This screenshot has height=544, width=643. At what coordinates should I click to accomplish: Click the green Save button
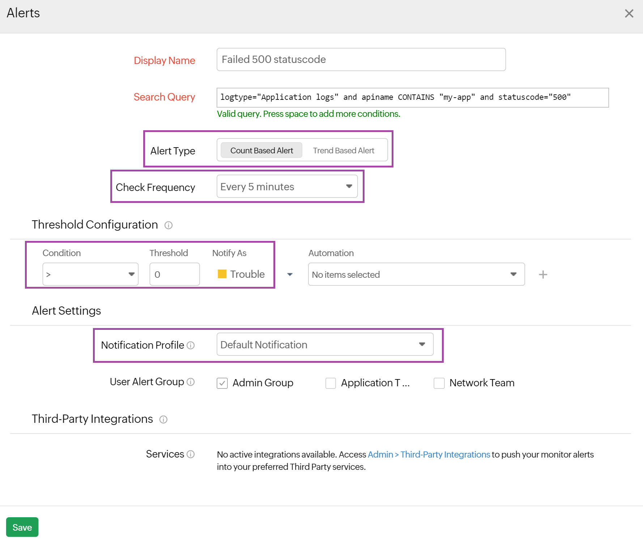[22, 527]
